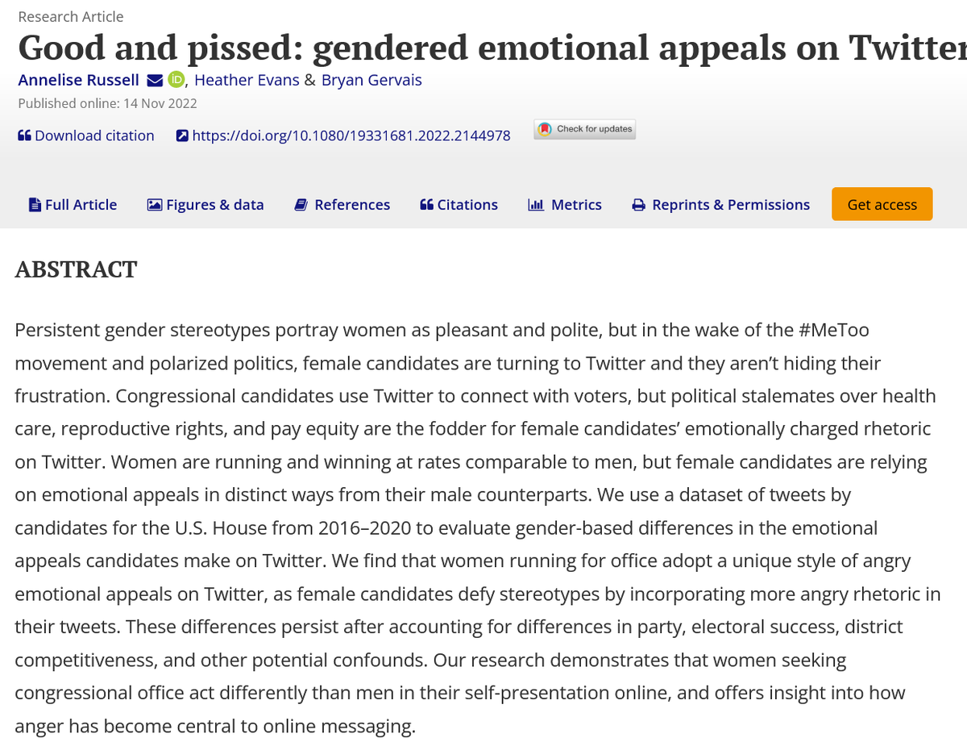Open the Full Article tab

[73, 205]
